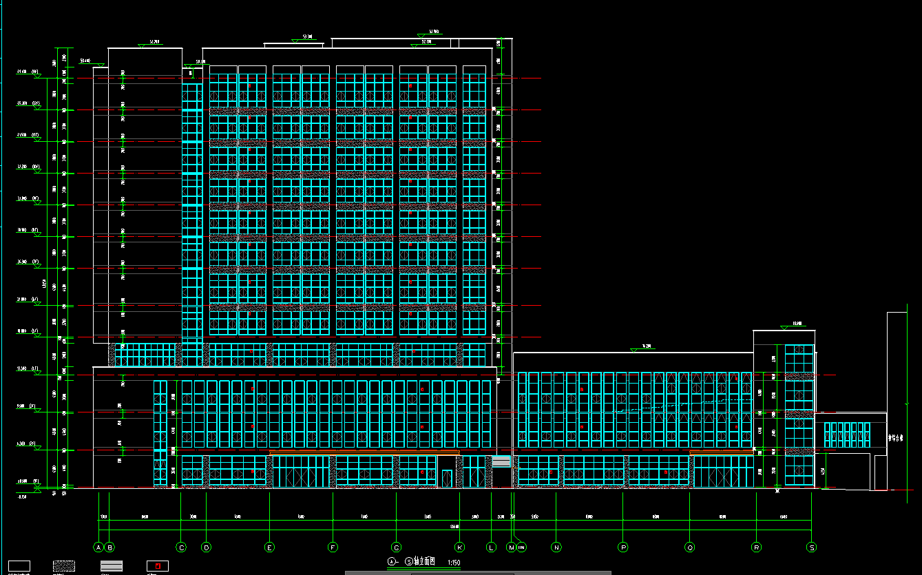Select axis bubble R

point(756,547)
